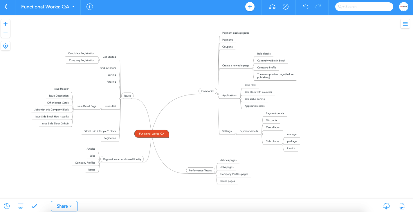
Task: Open the map info icon
Action: 90,7
